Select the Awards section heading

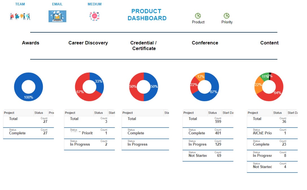[30, 43]
